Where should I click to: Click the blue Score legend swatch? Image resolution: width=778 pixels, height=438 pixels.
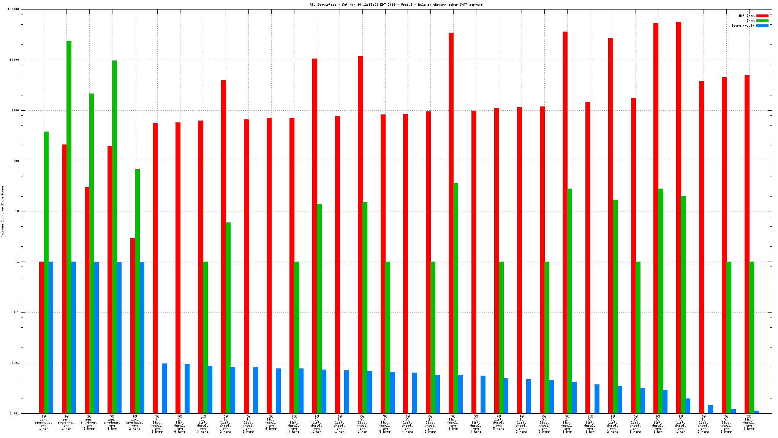(762, 25)
